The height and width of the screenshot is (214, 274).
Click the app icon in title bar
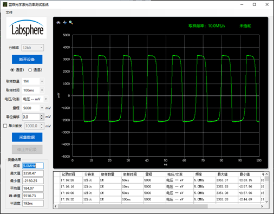[5, 4]
